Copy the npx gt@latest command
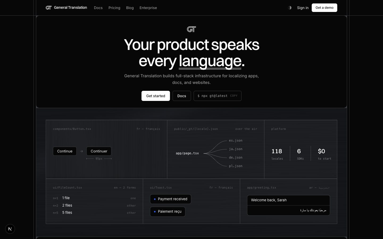383x239 pixels. [218, 96]
